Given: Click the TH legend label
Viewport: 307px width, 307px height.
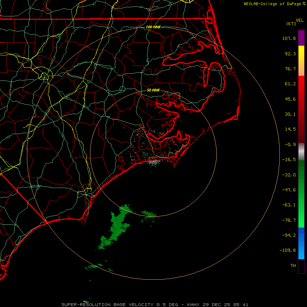Looking at the screenshot, I should (x=293, y=266).
